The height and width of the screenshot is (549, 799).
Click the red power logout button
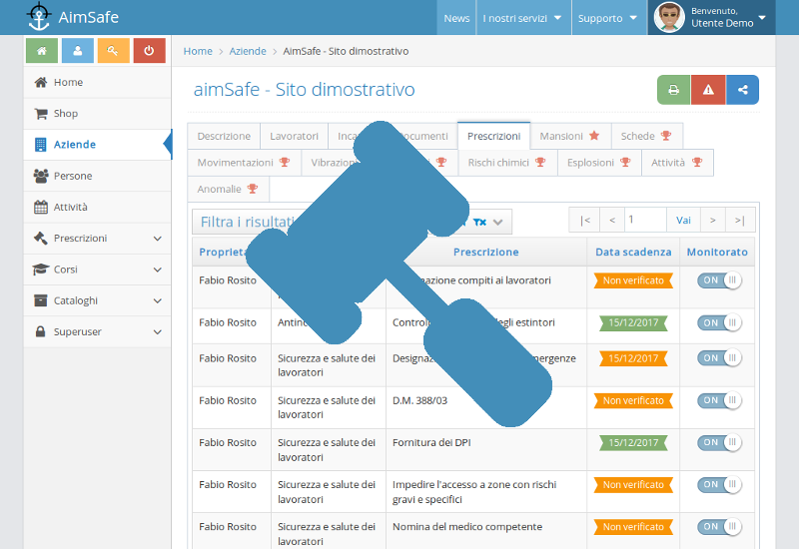pos(149,51)
